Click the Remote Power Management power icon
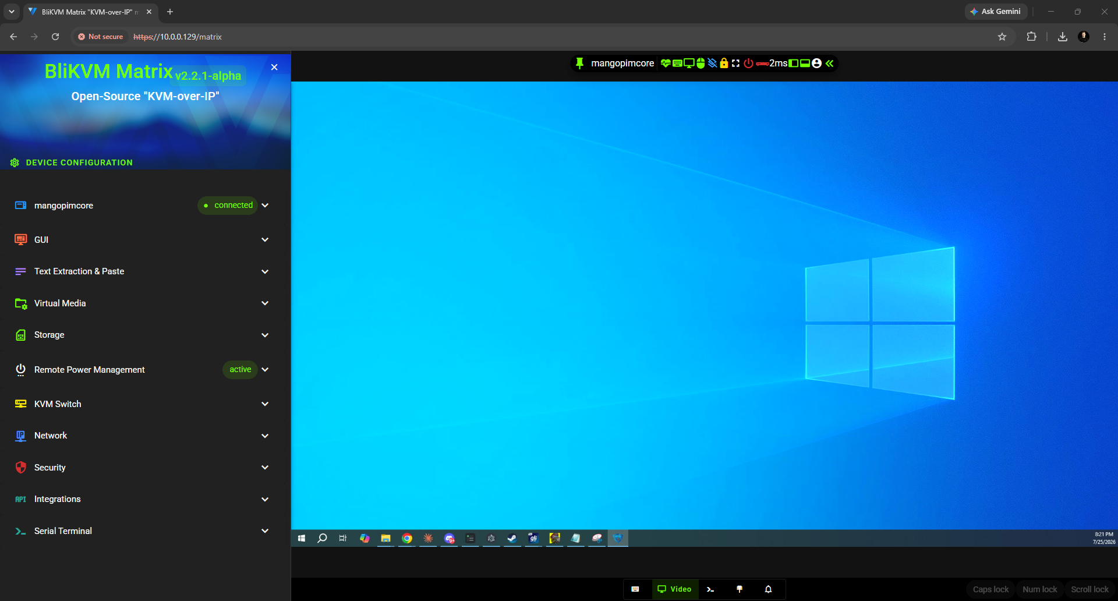Screen dimensions: 1118x601 tap(20, 369)
